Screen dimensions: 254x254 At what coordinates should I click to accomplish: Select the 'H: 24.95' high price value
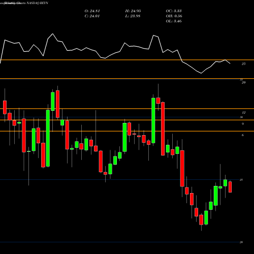[133, 11]
